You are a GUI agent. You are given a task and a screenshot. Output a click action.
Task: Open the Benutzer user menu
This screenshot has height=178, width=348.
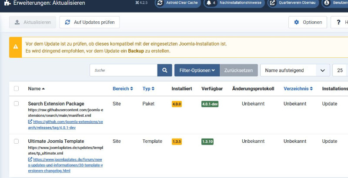click(x=335, y=3)
